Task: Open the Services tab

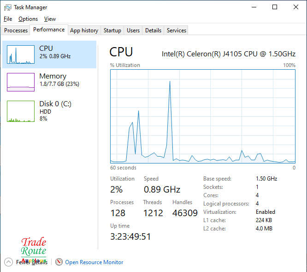Action: tap(177, 30)
